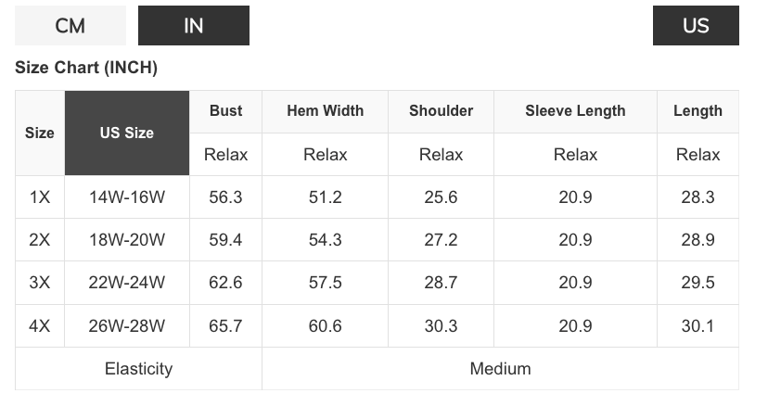Select the 2X size row label
The image size is (768, 406).
pyautogui.click(x=40, y=239)
